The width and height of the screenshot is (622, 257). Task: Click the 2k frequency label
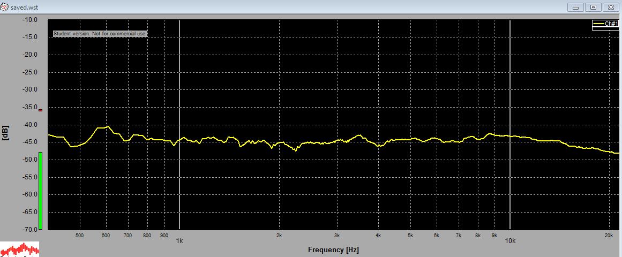[x=279, y=236]
